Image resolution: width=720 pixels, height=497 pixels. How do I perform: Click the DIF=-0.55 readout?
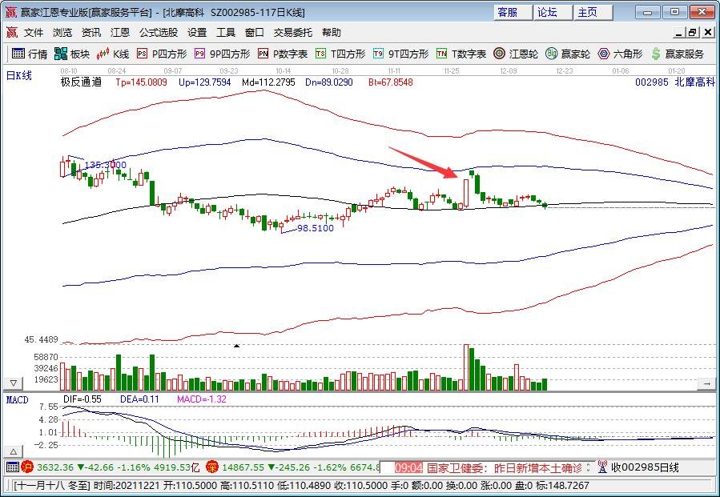coord(82,399)
